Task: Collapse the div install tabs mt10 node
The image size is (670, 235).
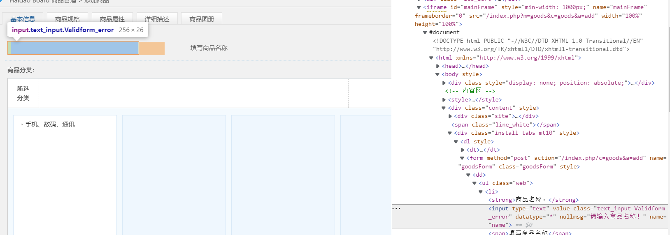Action: click(x=450, y=133)
